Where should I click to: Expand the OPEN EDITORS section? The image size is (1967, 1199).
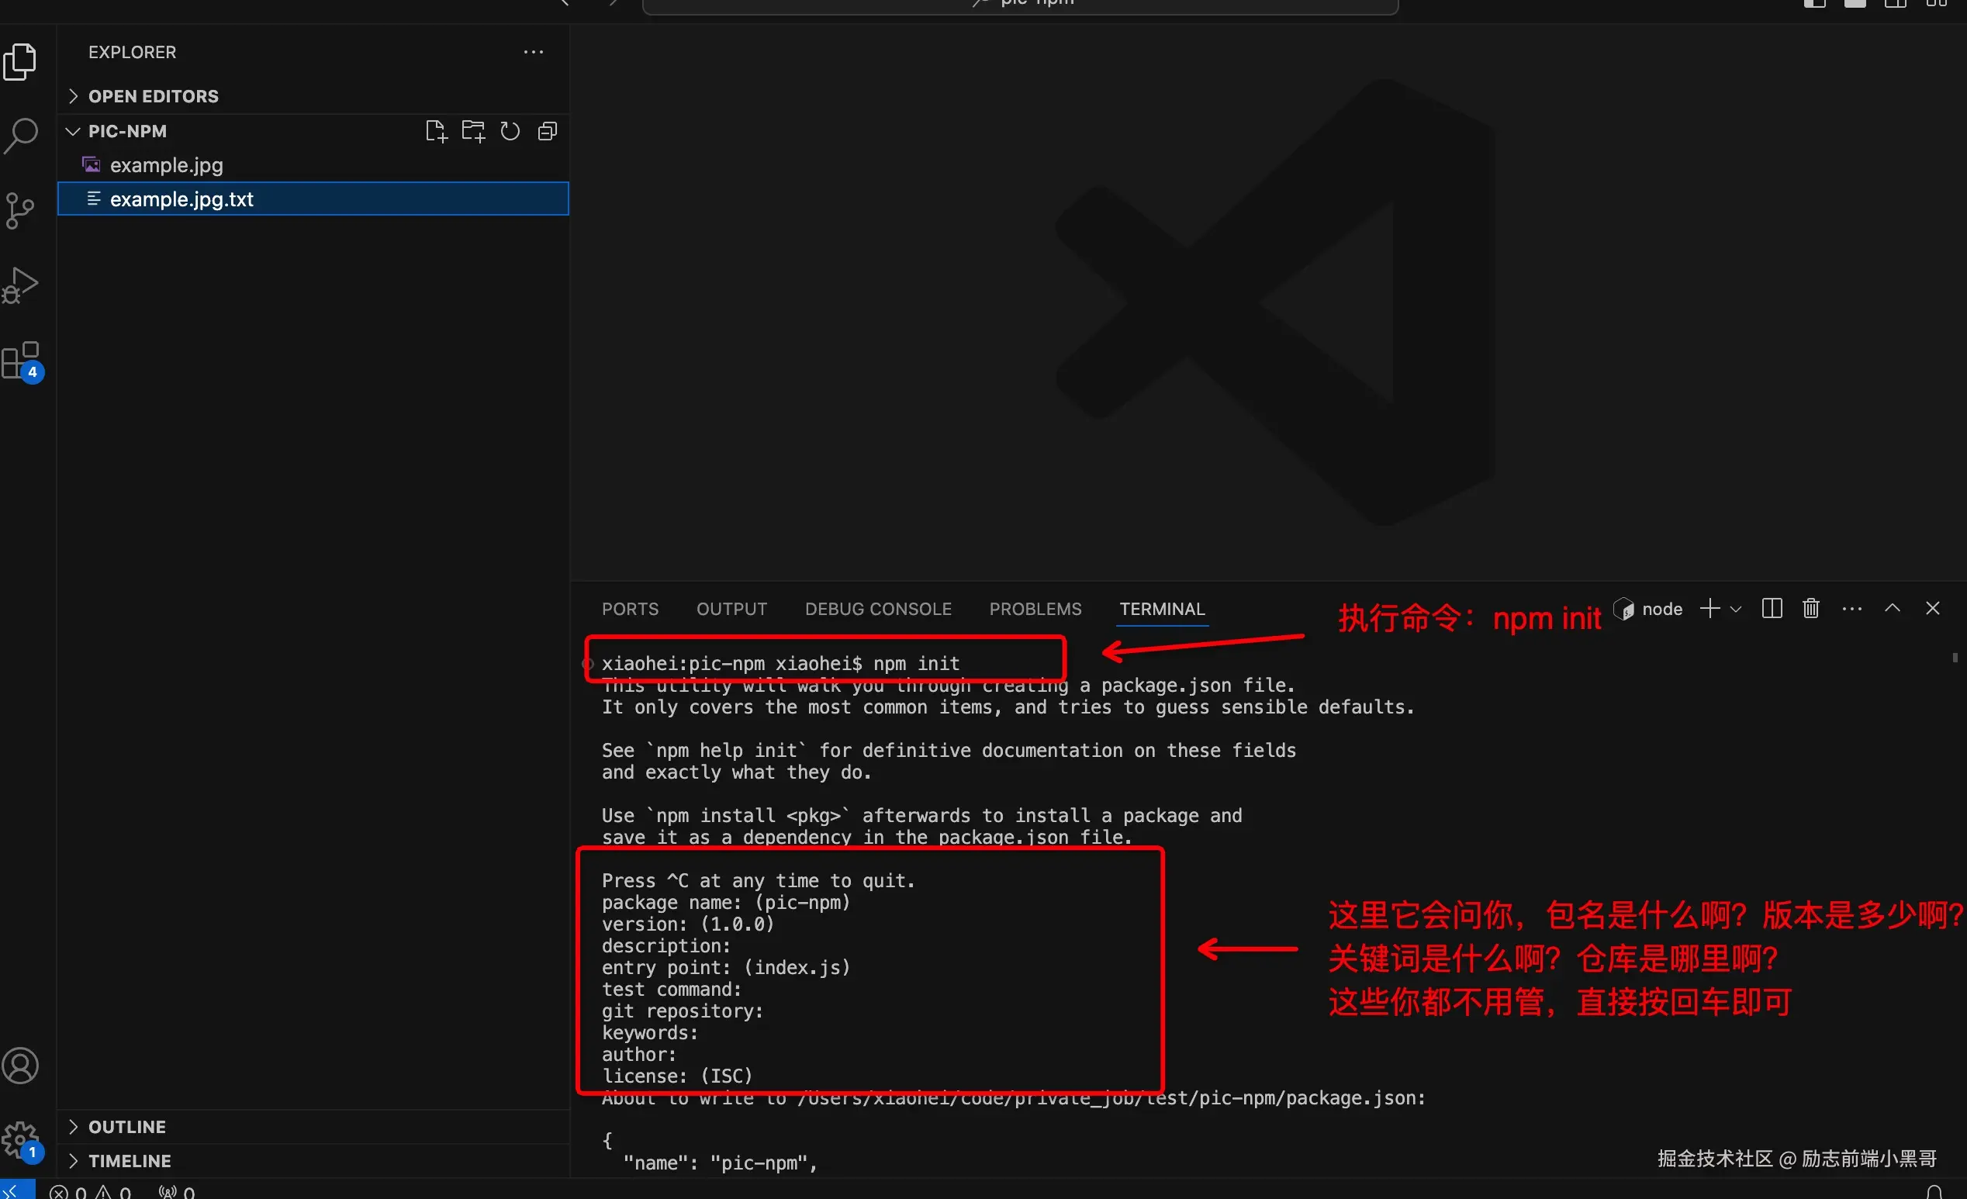[154, 96]
